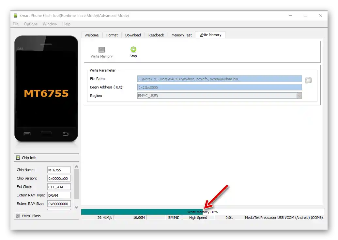Click the Chip Name field MT6755
Screen dimensions: 338x240
coord(59,170)
